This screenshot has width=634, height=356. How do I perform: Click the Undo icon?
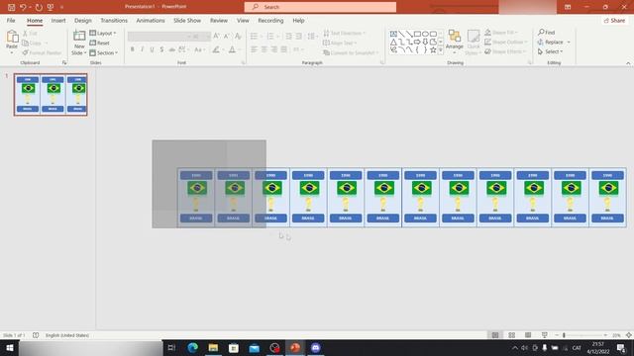[23, 7]
